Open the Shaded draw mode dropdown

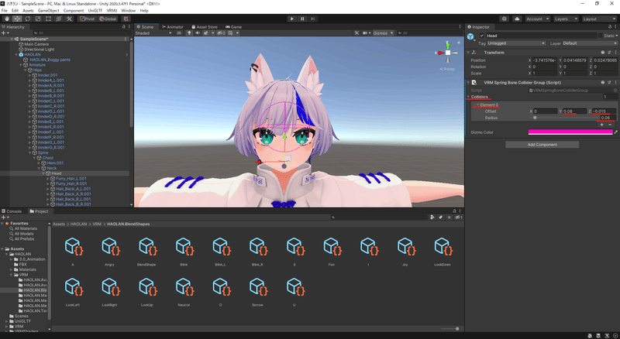153,33
